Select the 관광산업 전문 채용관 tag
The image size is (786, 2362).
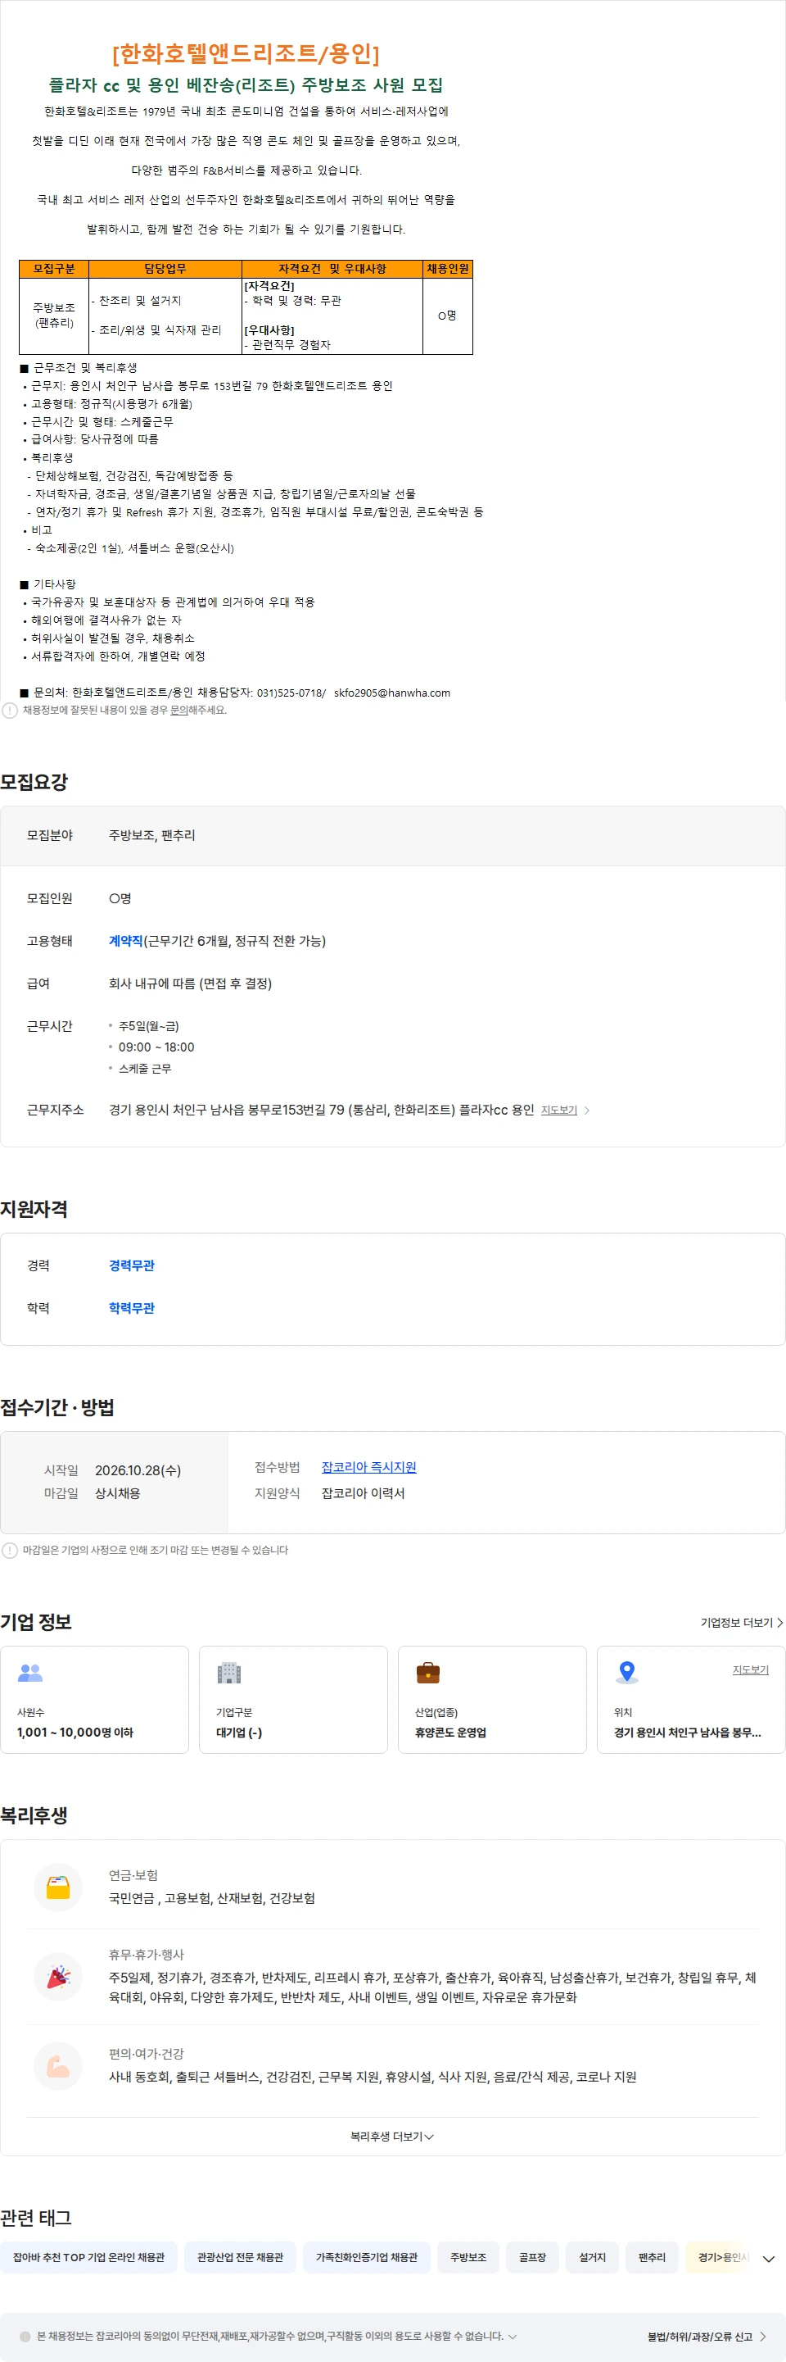(240, 2257)
